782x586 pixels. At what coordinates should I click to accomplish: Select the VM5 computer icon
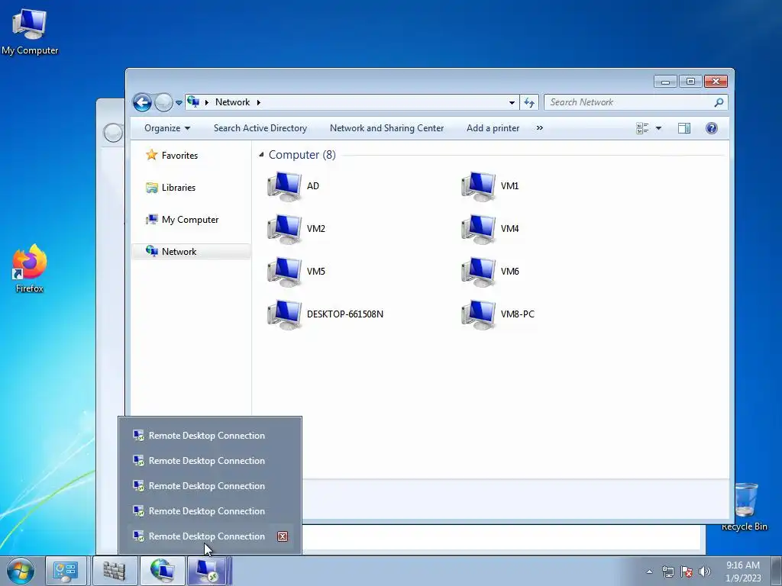pos(284,272)
